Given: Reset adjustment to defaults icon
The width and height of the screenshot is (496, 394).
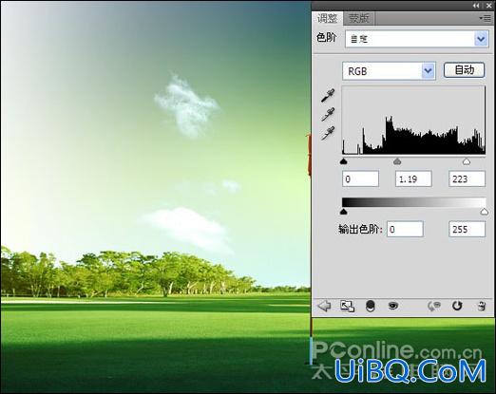Looking at the screenshot, I should [x=457, y=306].
